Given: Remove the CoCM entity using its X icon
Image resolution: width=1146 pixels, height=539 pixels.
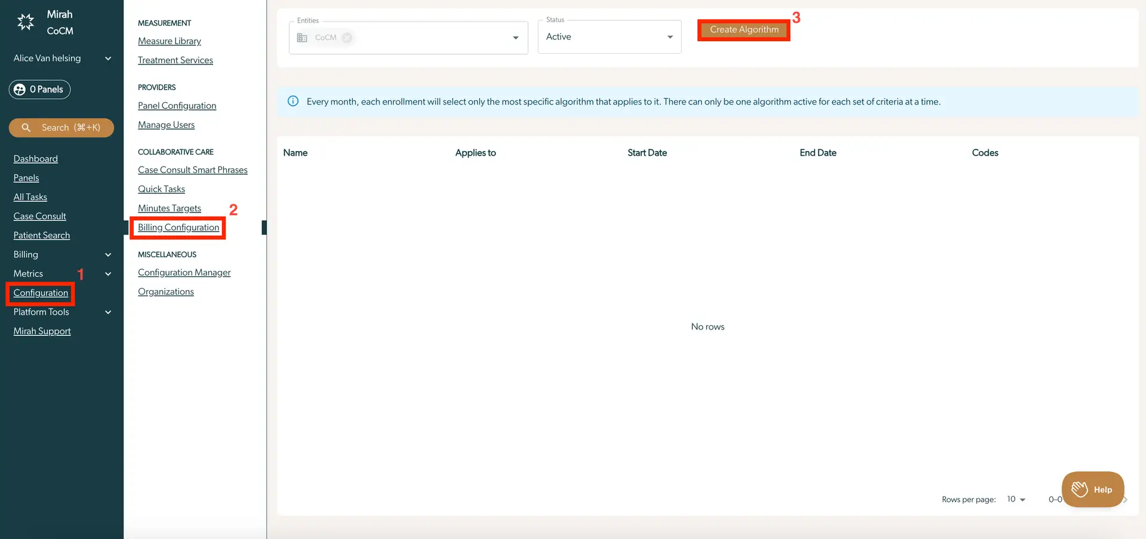Looking at the screenshot, I should [348, 37].
